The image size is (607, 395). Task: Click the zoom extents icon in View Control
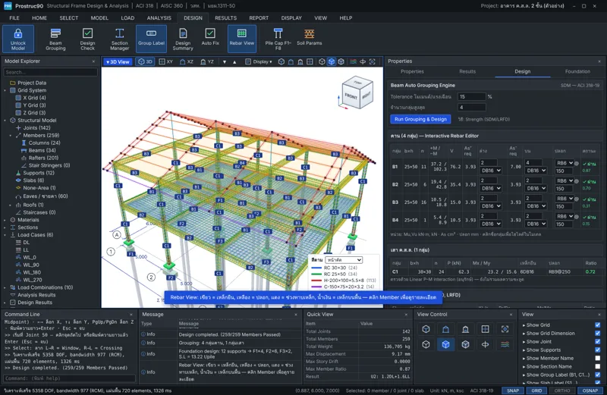pyautogui.click(x=505, y=329)
